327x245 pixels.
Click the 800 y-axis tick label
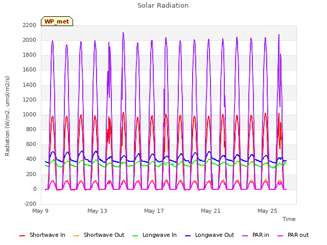click(x=31, y=129)
